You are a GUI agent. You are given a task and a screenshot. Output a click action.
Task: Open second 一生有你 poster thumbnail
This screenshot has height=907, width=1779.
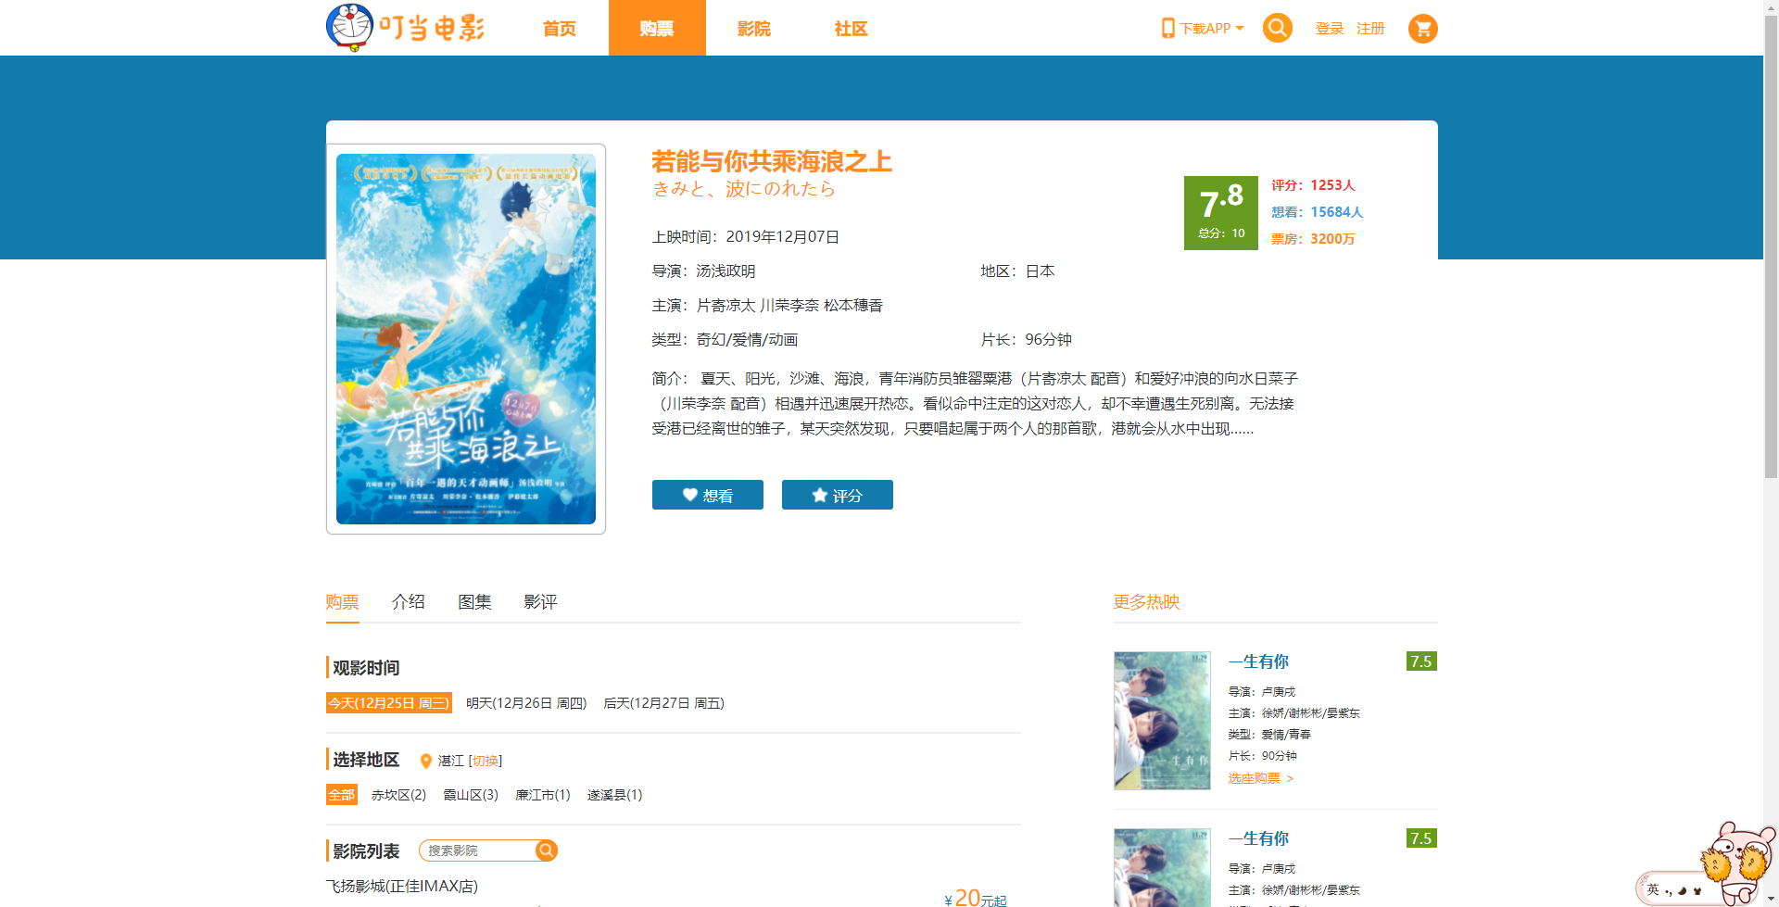1162,867
